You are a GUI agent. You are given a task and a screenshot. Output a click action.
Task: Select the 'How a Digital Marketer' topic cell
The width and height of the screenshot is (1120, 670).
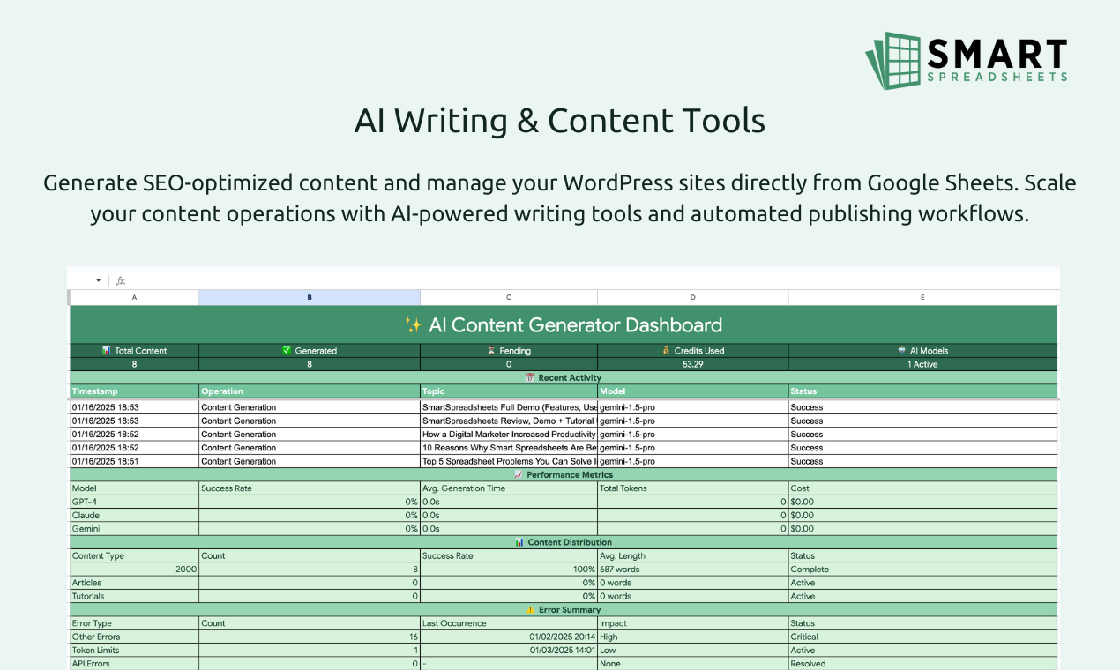pyautogui.click(x=509, y=434)
